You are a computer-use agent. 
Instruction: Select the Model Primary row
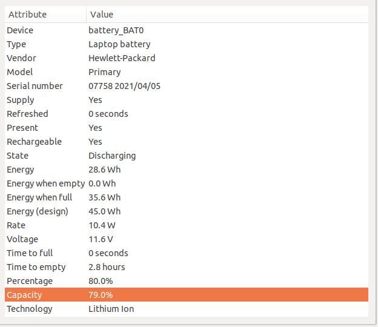pos(187,72)
